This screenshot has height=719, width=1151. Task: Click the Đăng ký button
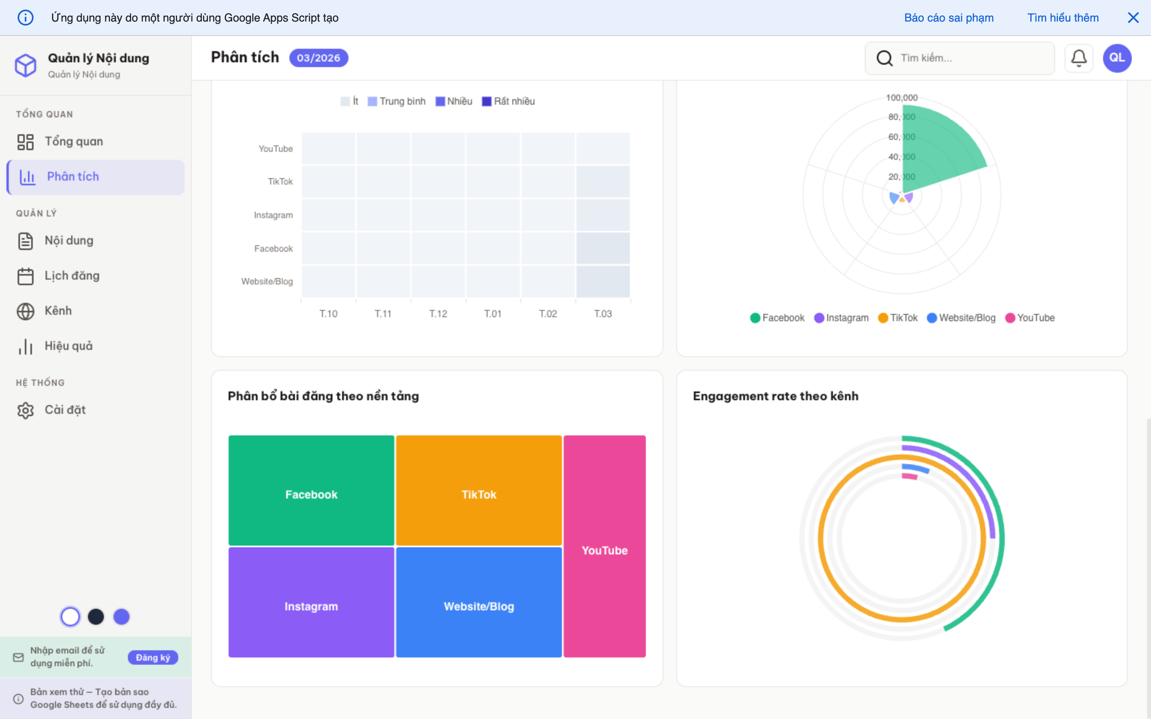coord(153,657)
